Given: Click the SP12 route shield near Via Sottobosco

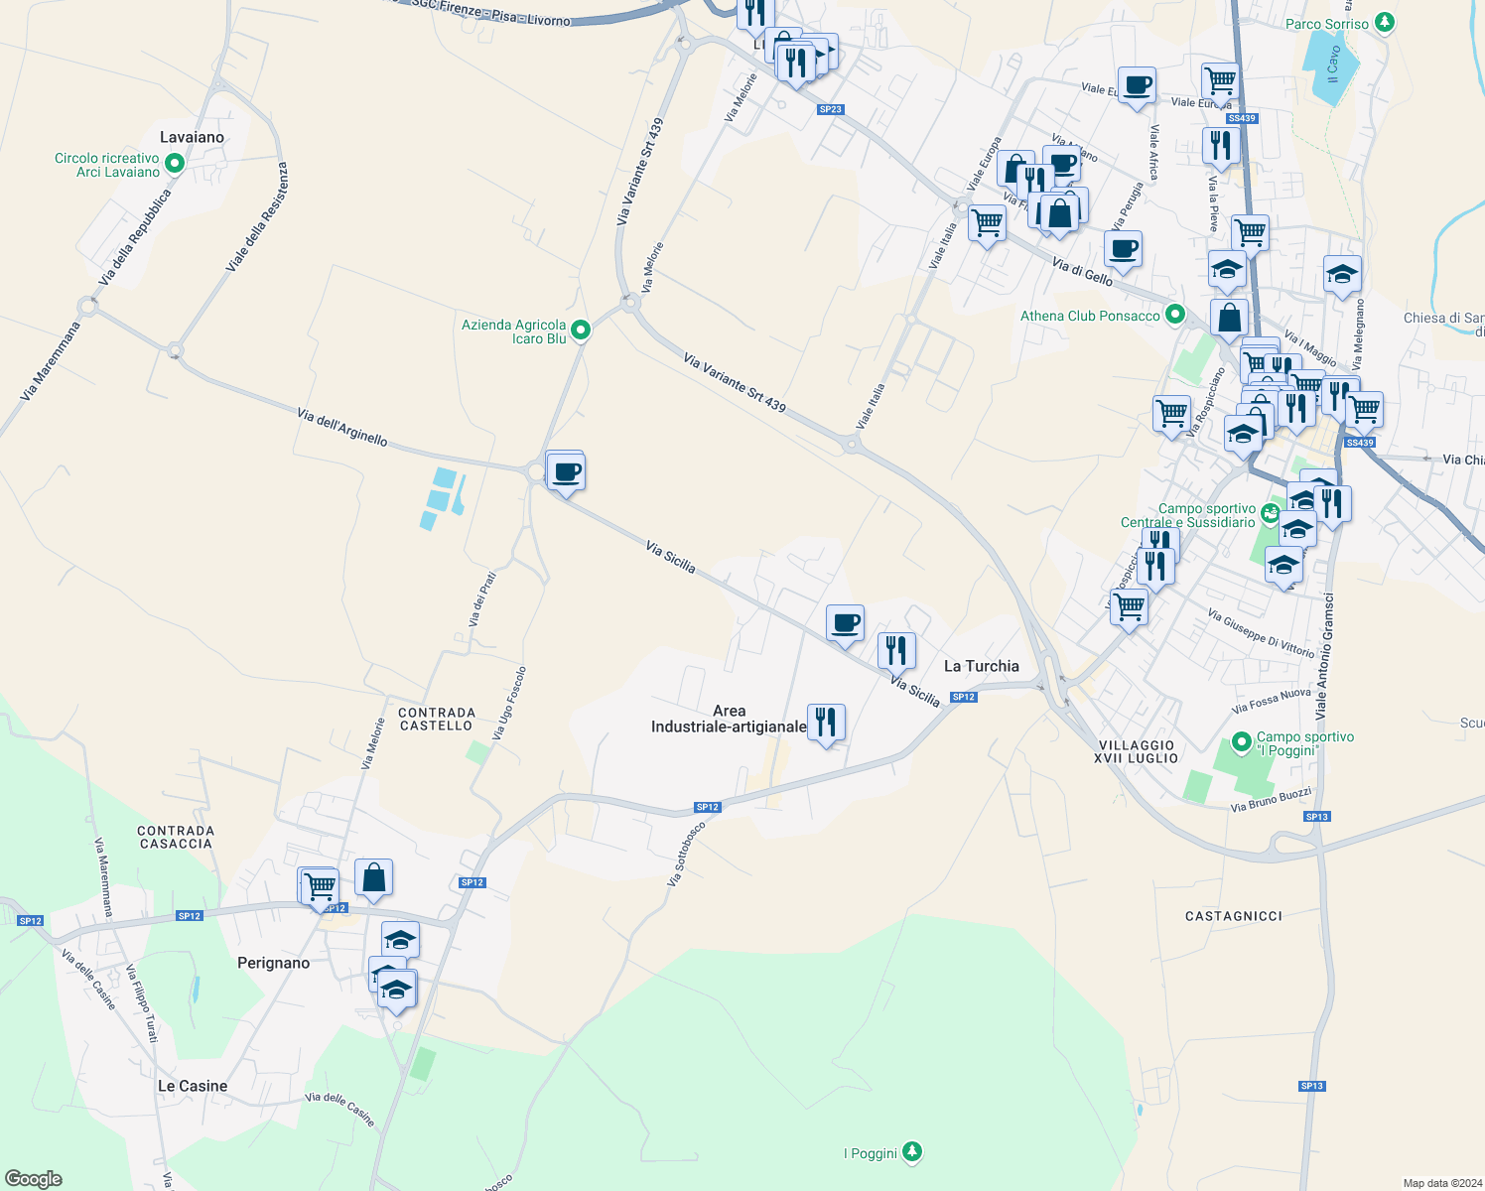Looking at the screenshot, I should pyautogui.click(x=706, y=806).
